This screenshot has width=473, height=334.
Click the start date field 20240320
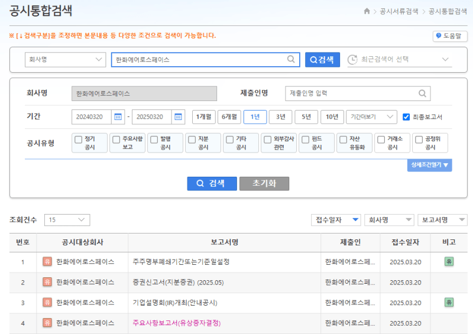(x=92, y=117)
